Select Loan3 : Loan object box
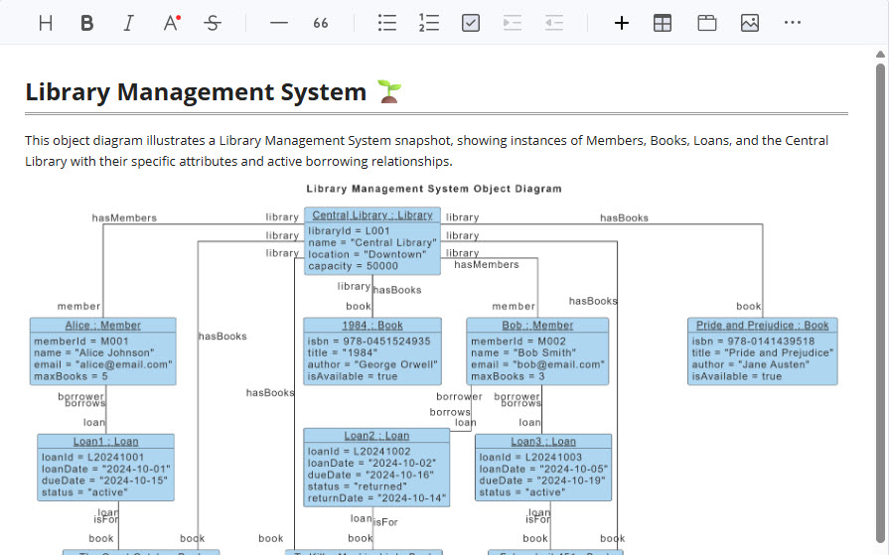The height and width of the screenshot is (555, 889). click(543, 468)
